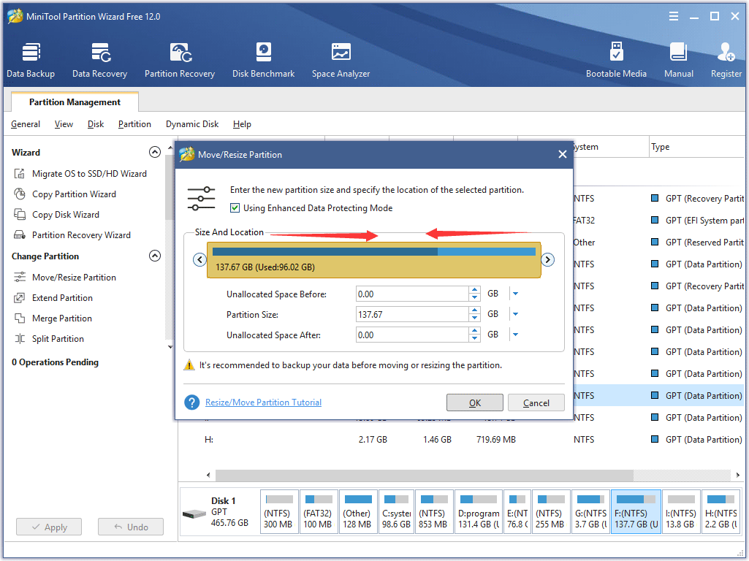This screenshot has height=561, width=749.
Task: Click the Type column header
Action: pyautogui.click(x=696, y=147)
